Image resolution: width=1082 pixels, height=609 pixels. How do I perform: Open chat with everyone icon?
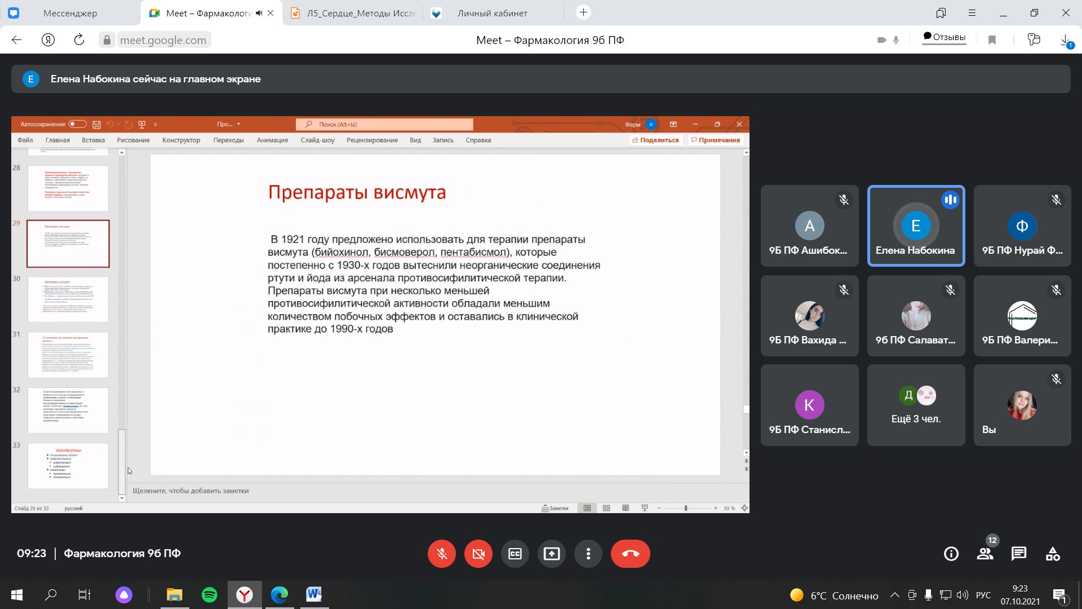tap(1019, 554)
